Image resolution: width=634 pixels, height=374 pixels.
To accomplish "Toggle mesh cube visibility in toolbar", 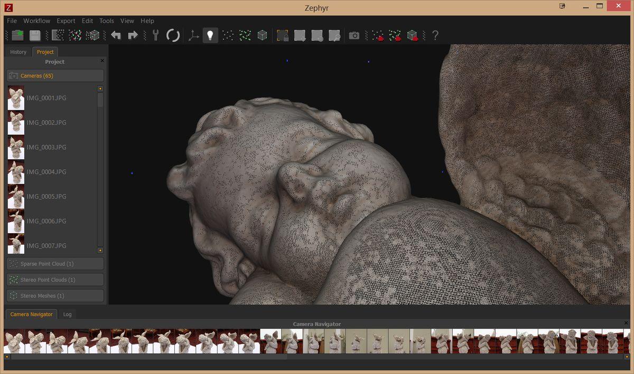I will click(x=262, y=35).
